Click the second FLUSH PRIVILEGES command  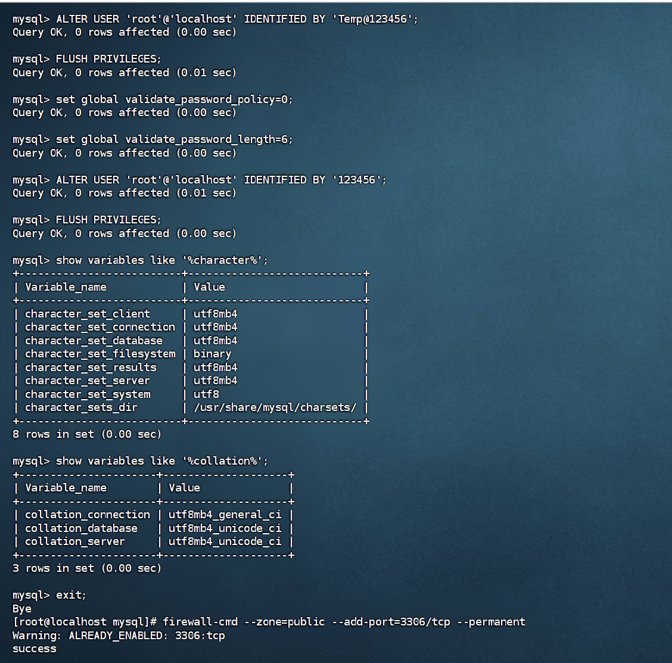[x=108, y=220]
